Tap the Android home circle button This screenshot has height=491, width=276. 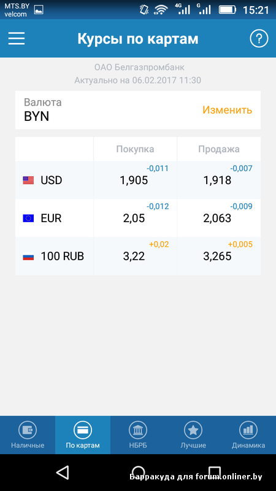(139, 472)
